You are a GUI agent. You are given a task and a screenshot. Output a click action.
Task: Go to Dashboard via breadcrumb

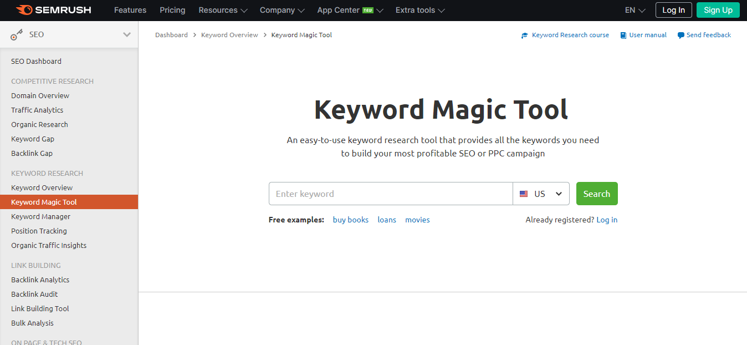(171, 35)
